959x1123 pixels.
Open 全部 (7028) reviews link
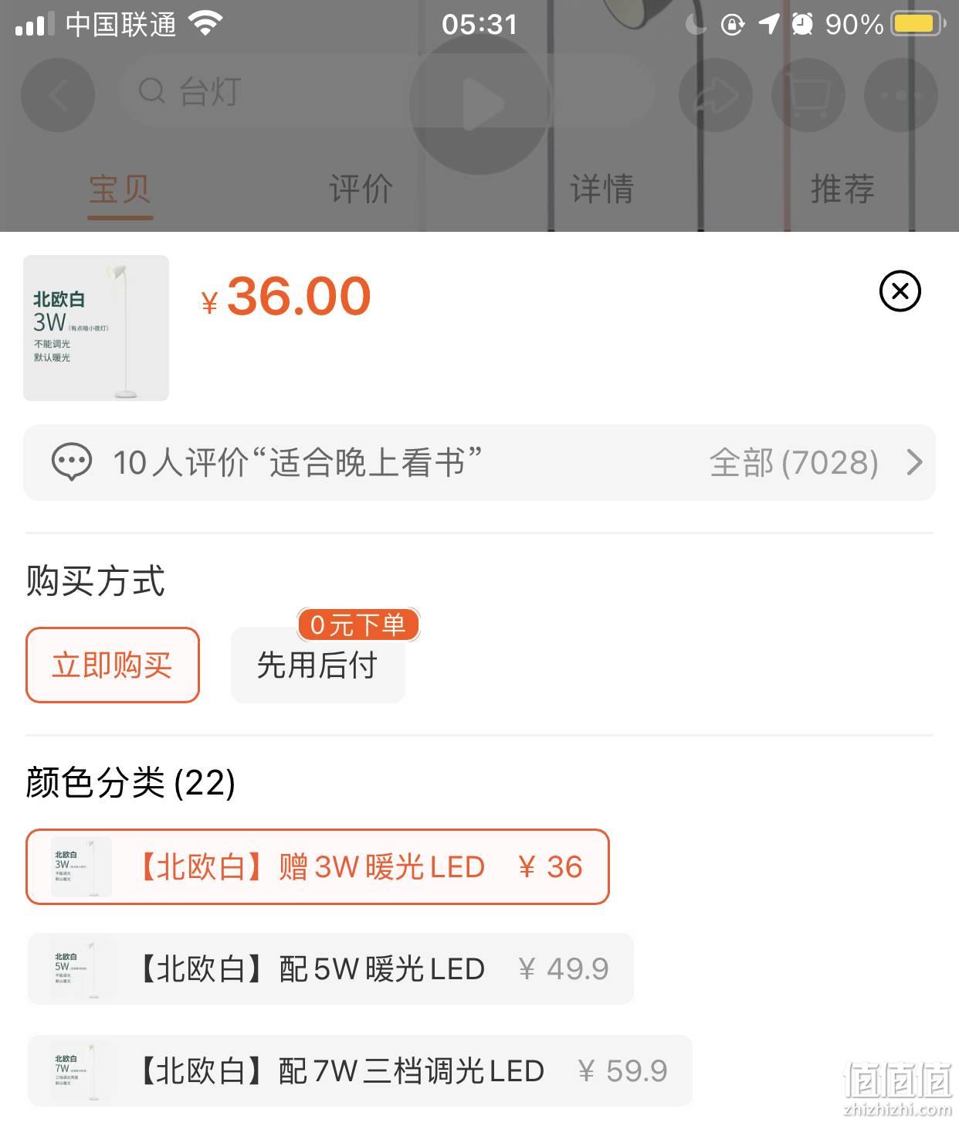coord(794,462)
